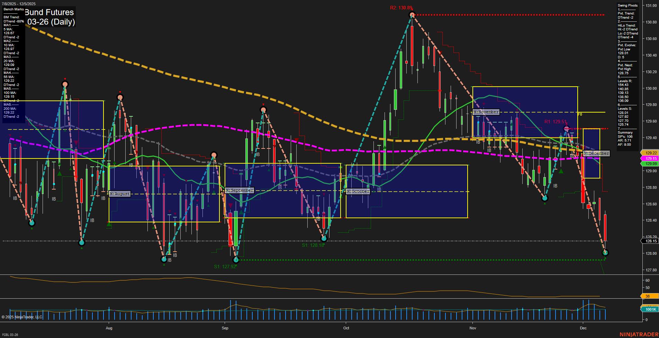Screen dimensions: 659x338
Task: Select the swing low circle near S1 127.92
Action: point(236,260)
